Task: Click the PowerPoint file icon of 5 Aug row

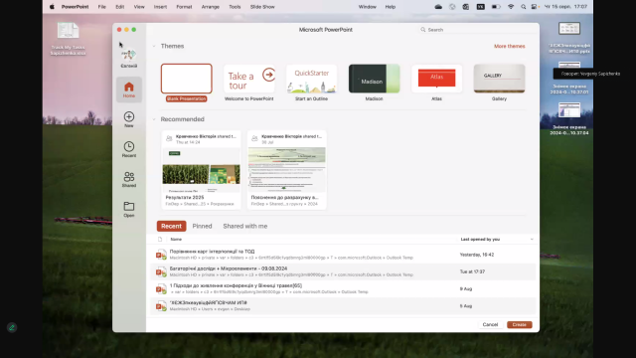Action: (161, 305)
